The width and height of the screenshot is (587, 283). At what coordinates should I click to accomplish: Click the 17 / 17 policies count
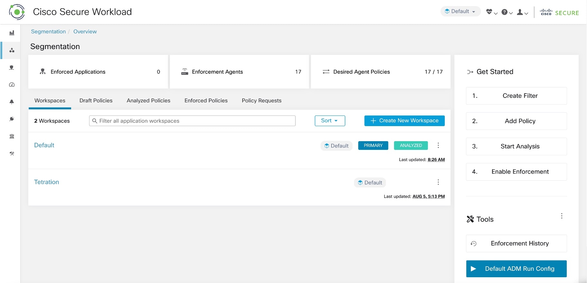[433, 72]
